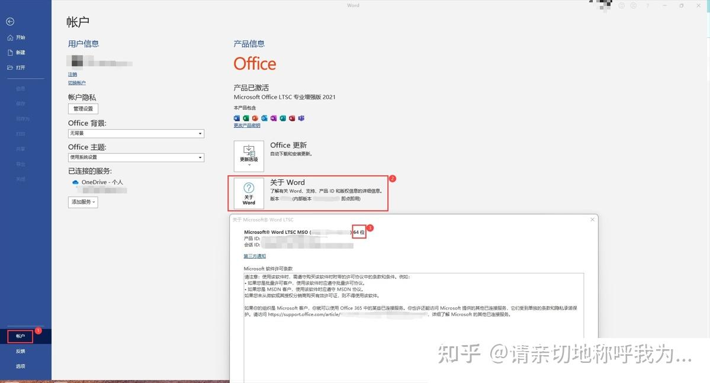The height and width of the screenshot is (383, 710).
Task: Click the PowerPoint product icon
Action: [x=255, y=118]
